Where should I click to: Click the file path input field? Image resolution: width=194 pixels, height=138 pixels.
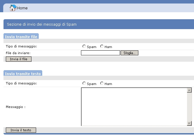coord(100,53)
